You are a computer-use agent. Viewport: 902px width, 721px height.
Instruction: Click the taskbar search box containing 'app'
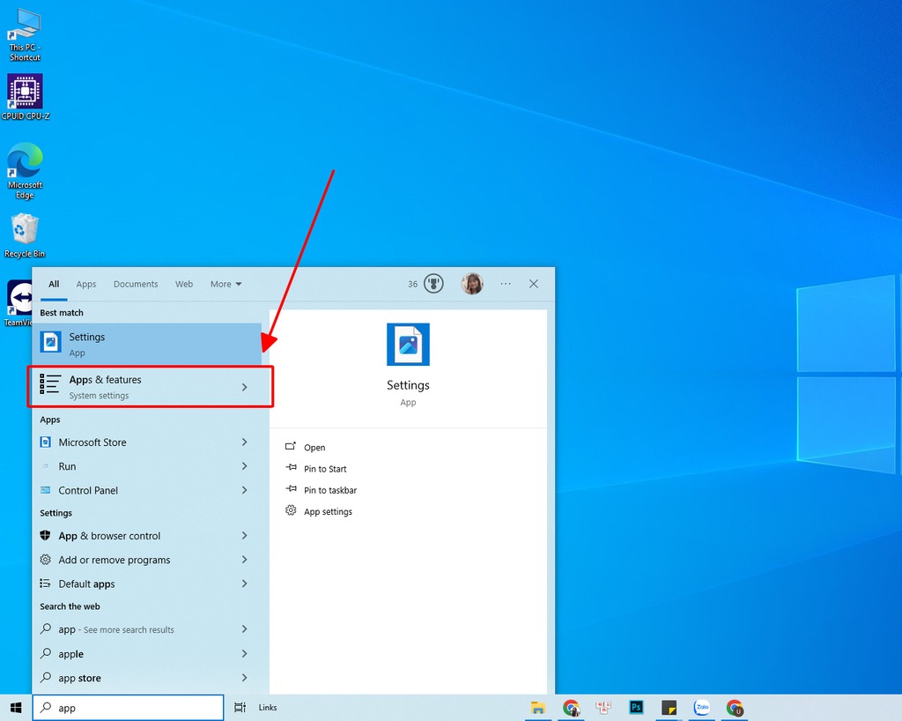click(x=129, y=707)
